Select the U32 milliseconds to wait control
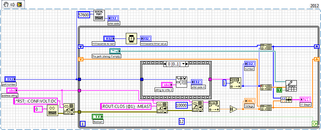The width and height of the screenshot is (321, 130). (109, 38)
